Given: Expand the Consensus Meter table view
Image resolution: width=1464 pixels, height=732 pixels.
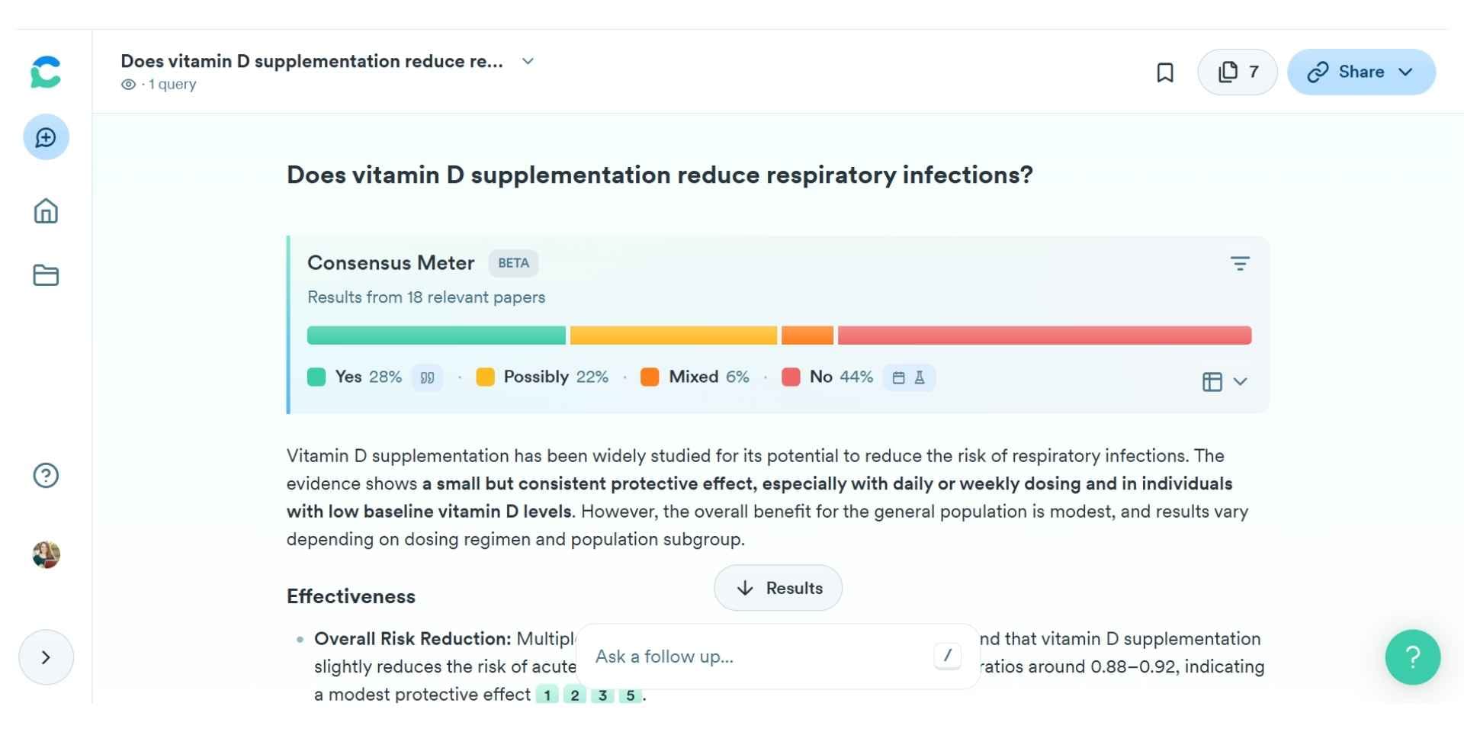Looking at the screenshot, I should [x=1224, y=381].
